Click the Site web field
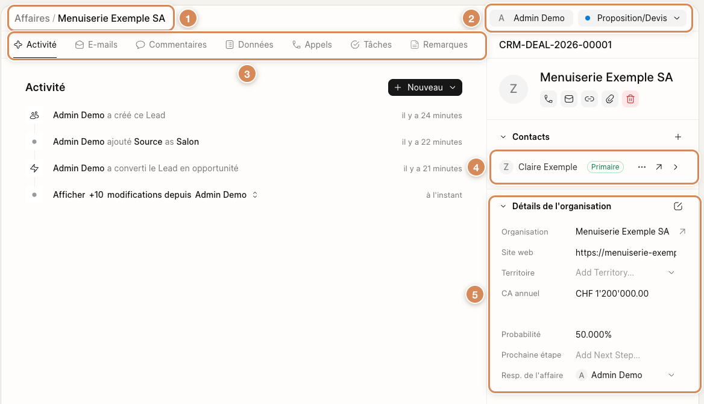 point(626,253)
